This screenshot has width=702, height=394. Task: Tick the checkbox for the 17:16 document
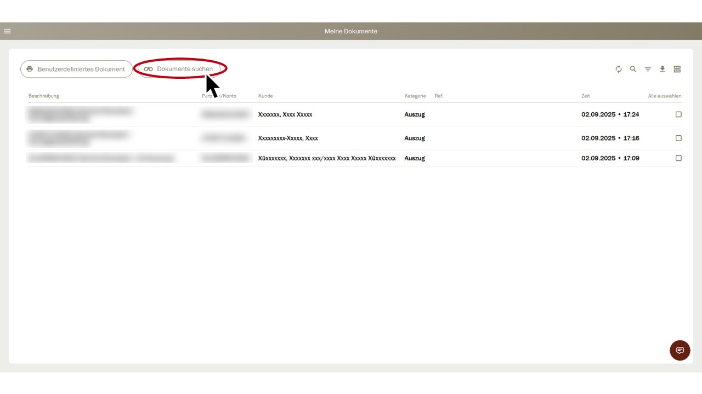(x=678, y=138)
